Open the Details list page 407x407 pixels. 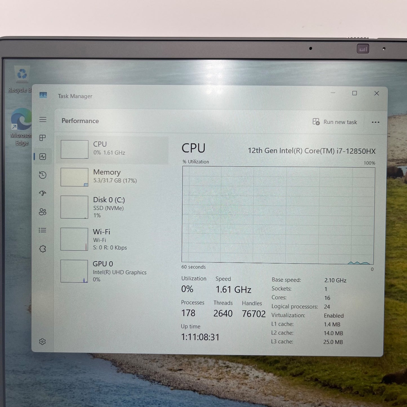(43, 230)
